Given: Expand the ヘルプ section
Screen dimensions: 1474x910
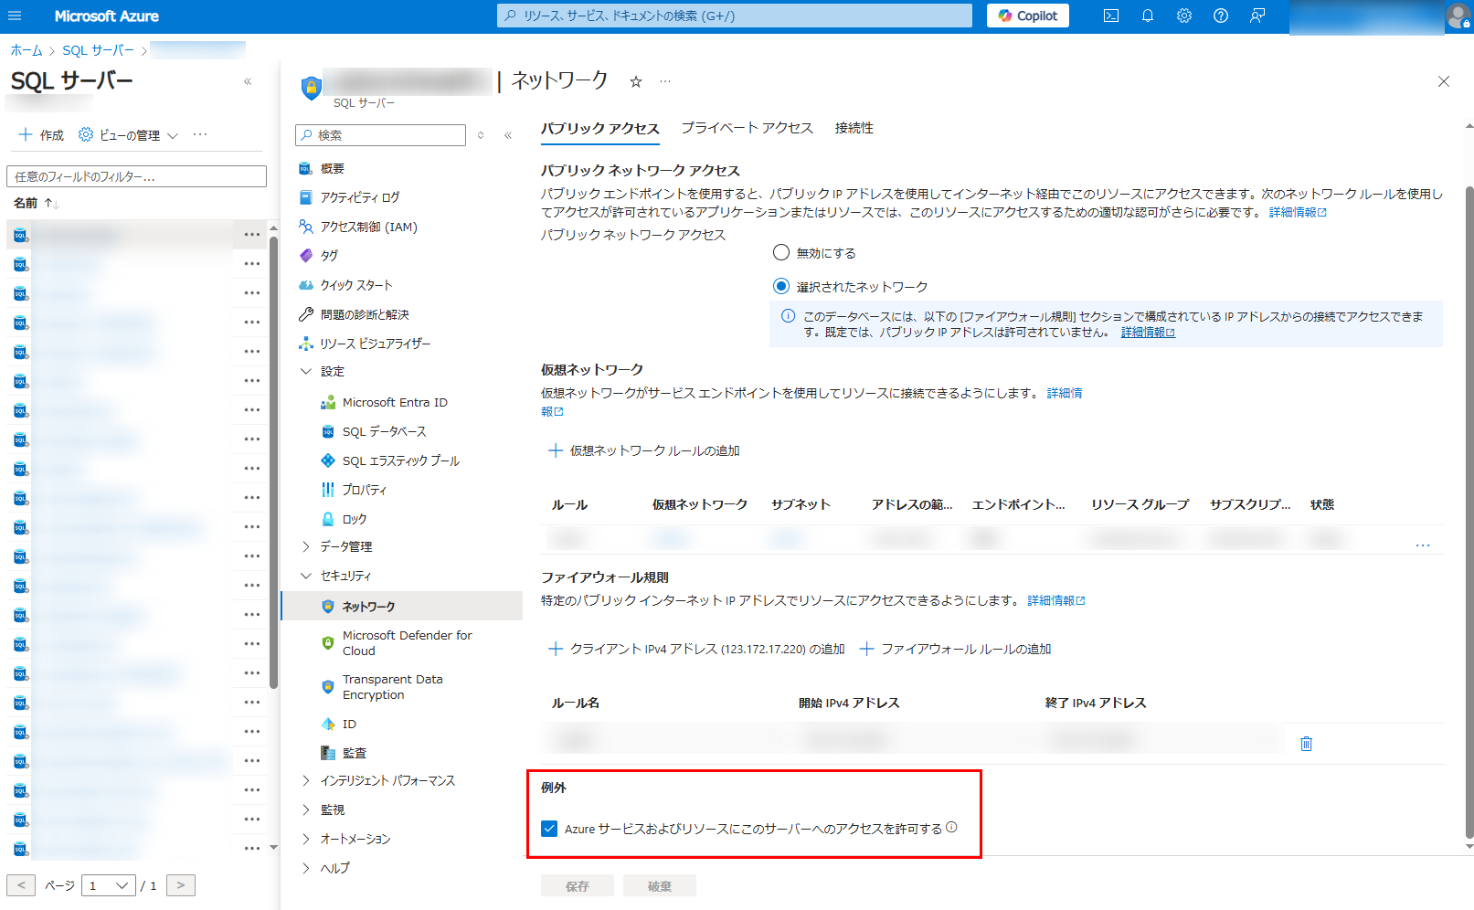Looking at the screenshot, I should click(x=306, y=869).
